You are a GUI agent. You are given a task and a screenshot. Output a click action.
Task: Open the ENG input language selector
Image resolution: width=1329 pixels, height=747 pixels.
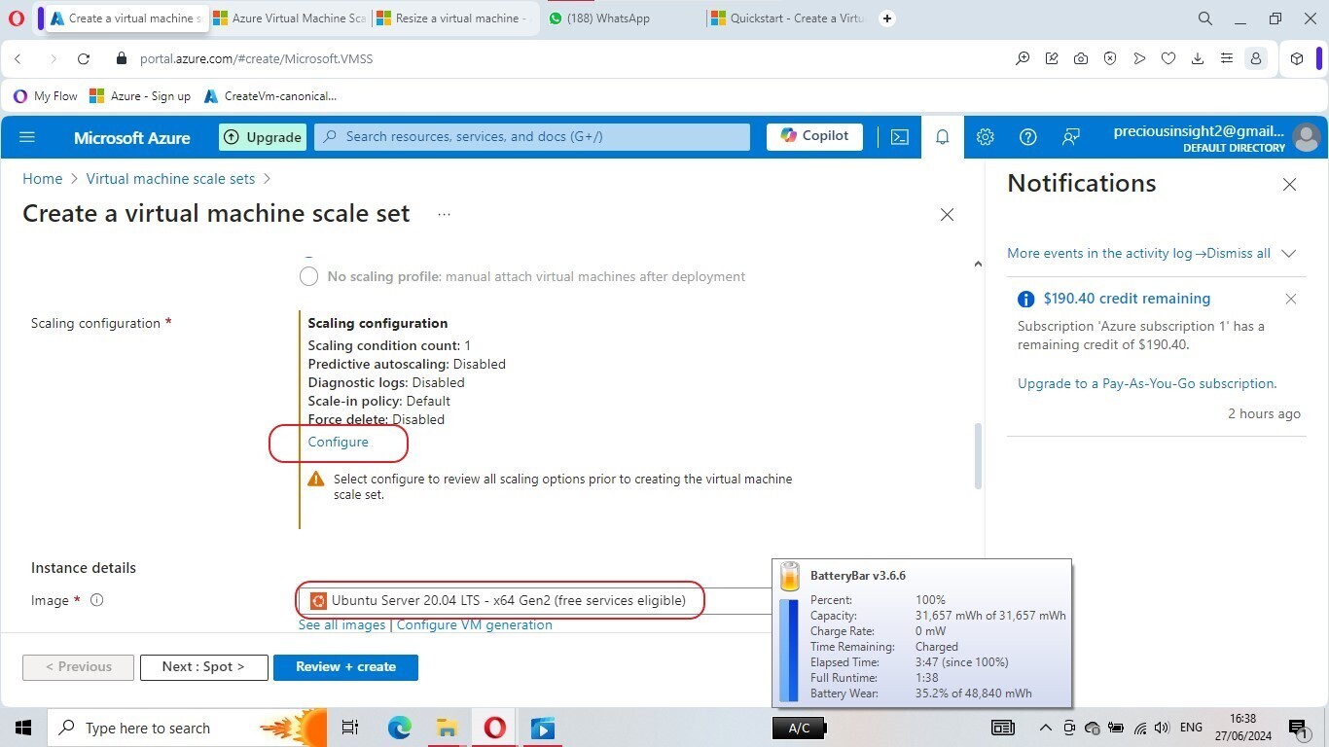[x=1191, y=728]
